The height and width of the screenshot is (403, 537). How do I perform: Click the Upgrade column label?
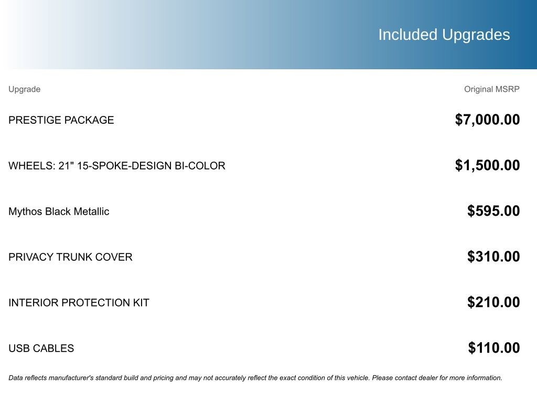(24, 89)
